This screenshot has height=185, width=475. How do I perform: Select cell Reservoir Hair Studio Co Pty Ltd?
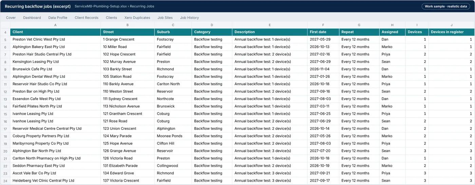(x=55, y=84)
